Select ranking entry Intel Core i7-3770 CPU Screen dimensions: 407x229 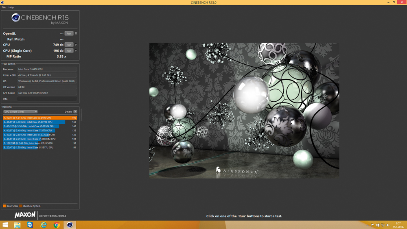click(x=40, y=131)
